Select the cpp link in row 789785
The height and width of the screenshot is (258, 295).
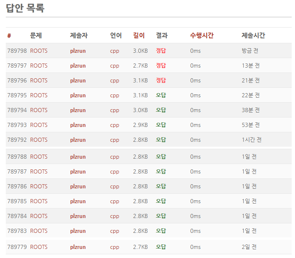[x=114, y=201]
